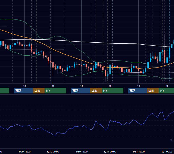This screenshot has width=174, height=154.
Task: Click the 5/31 12:00 date label
Action: (138, 151)
